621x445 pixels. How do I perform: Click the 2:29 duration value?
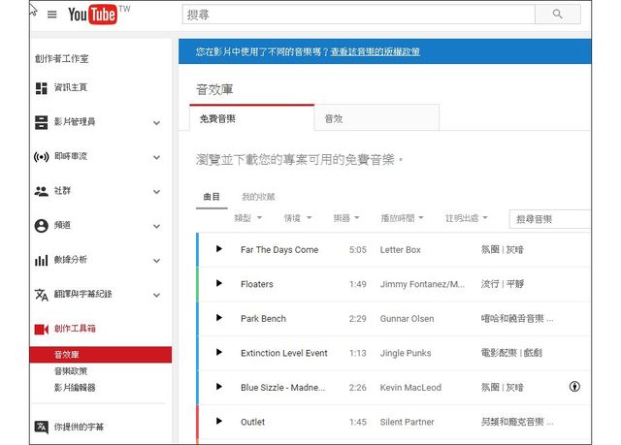[358, 319]
